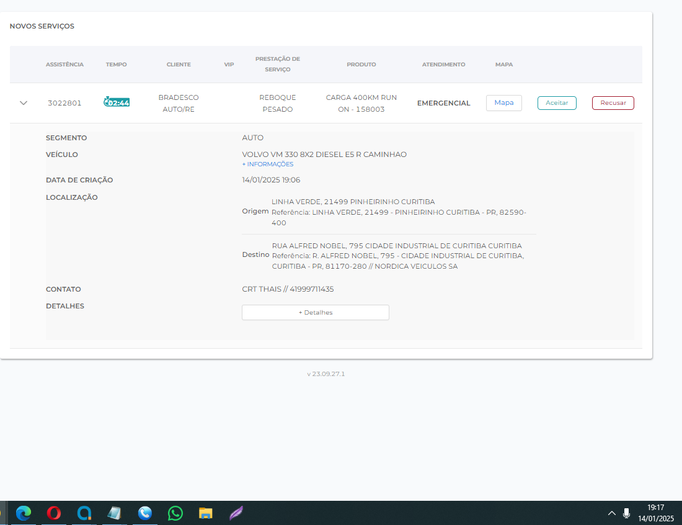Screen dimensions: 682x525
Task: Click the taskbar clock and date
Action: point(655,513)
